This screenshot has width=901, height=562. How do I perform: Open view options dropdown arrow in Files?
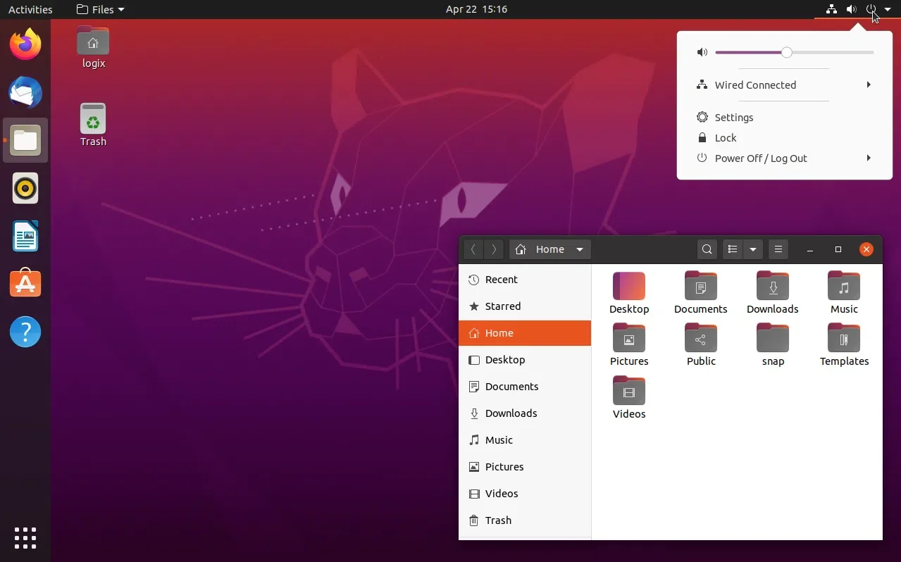(x=753, y=249)
